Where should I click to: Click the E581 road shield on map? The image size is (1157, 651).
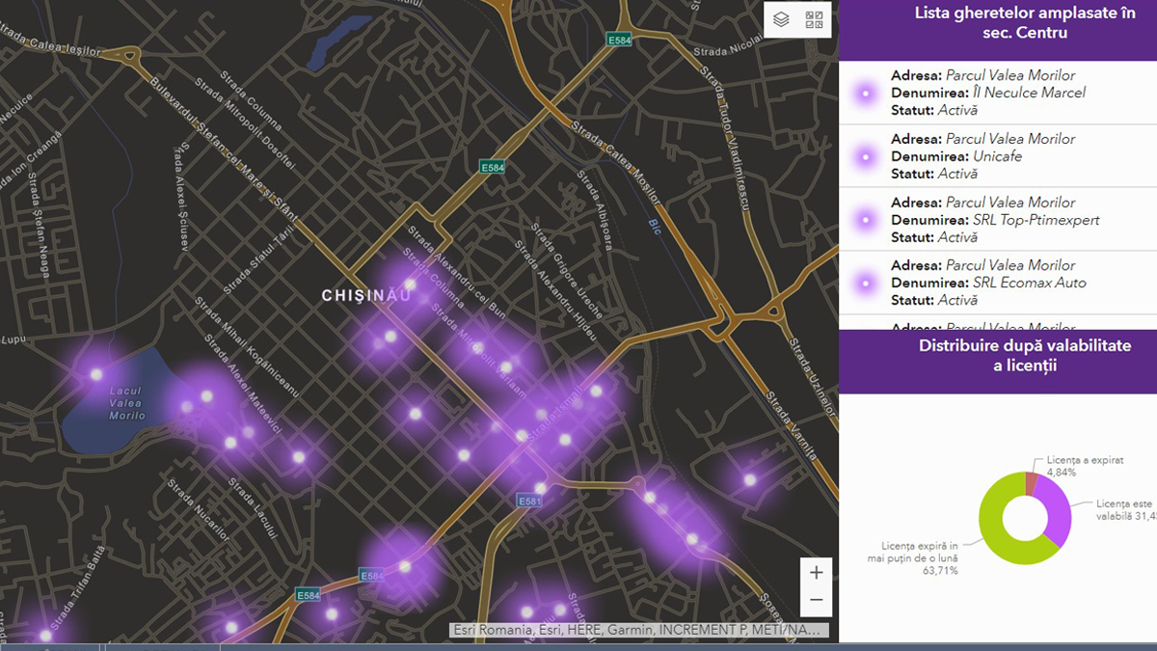(x=529, y=502)
